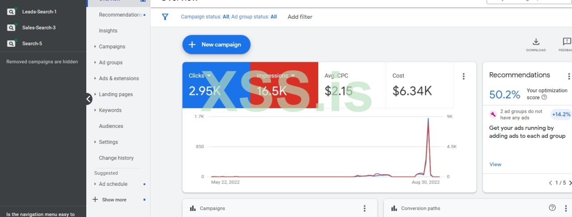Edit the Ad group status: All filter
Viewport: 572px width, 217px height.
254,17
